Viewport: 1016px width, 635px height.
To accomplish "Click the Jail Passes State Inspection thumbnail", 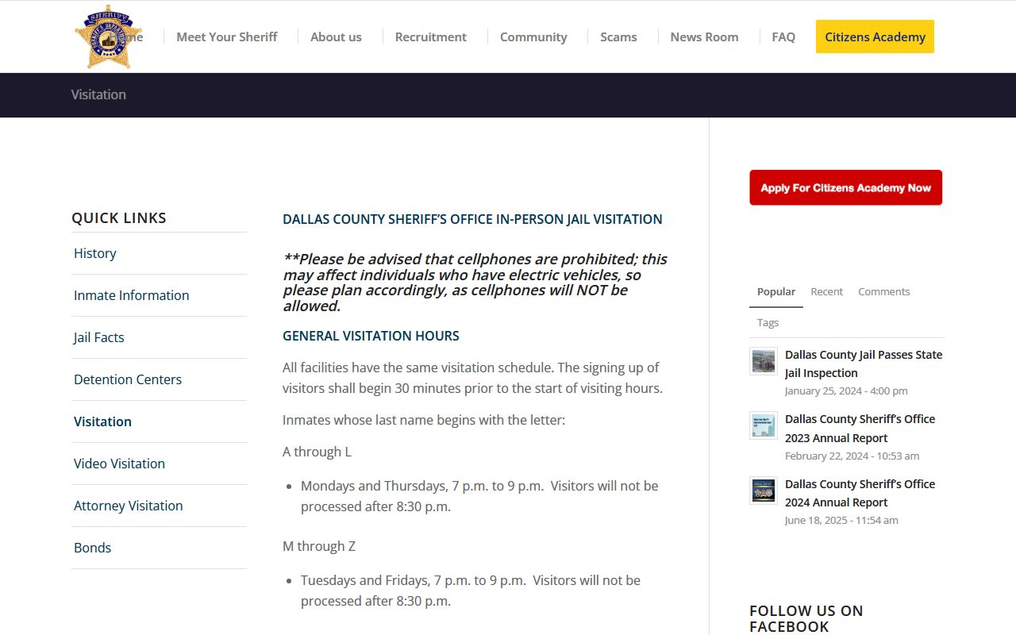I will point(764,361).
